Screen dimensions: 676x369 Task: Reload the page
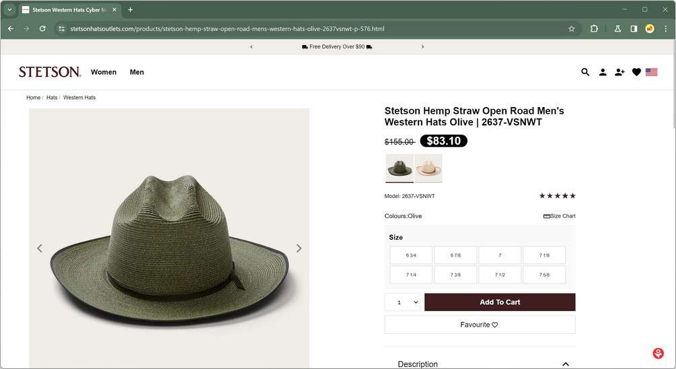coord(42,28)
